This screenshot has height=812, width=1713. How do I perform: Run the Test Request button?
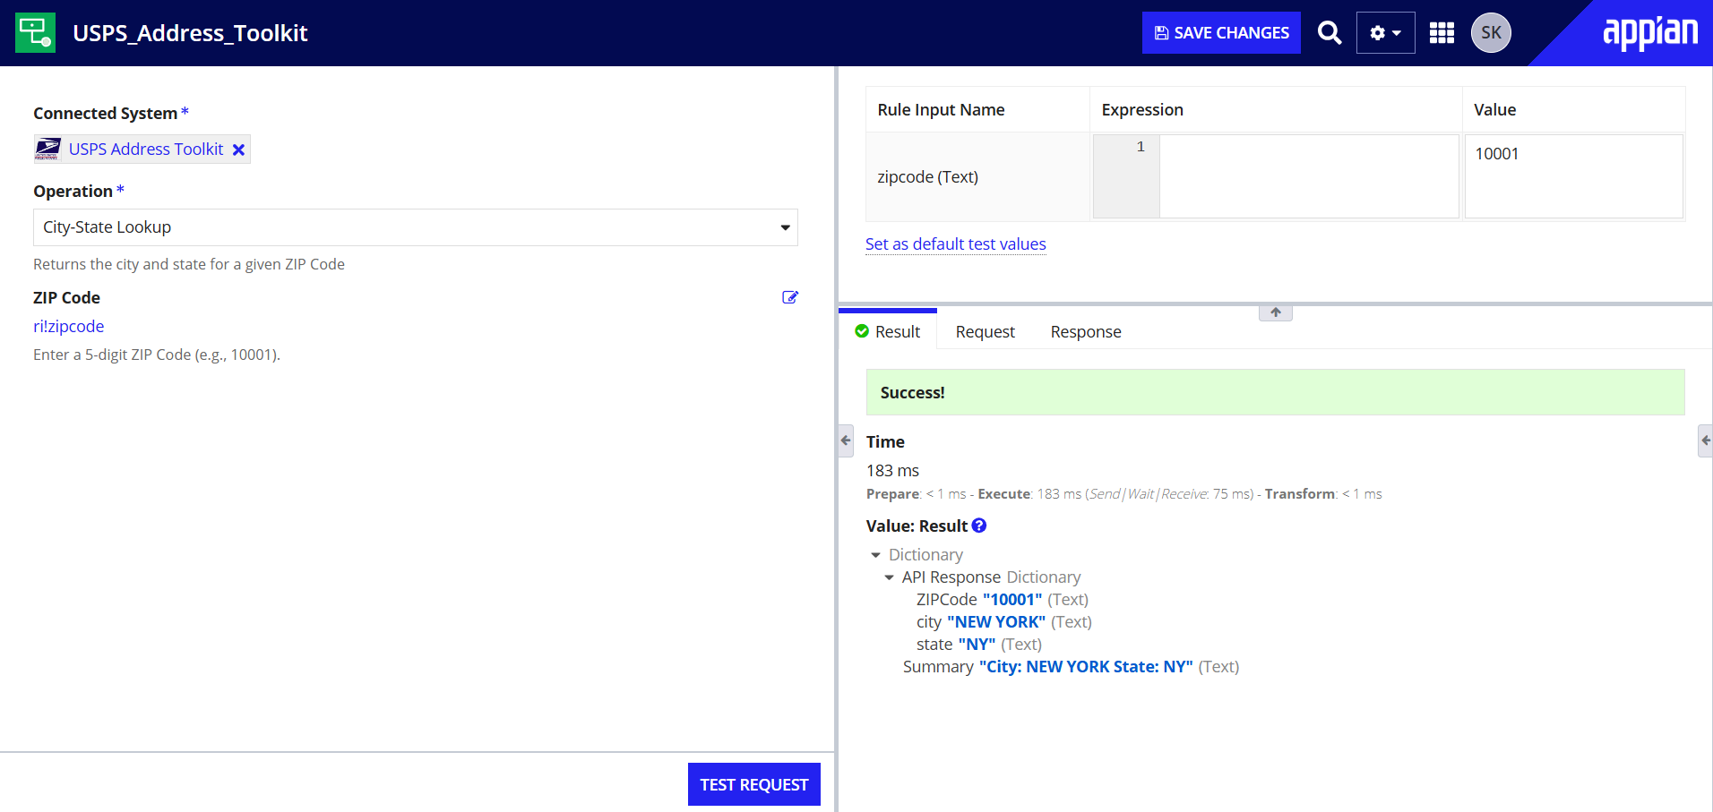[754, 784]
